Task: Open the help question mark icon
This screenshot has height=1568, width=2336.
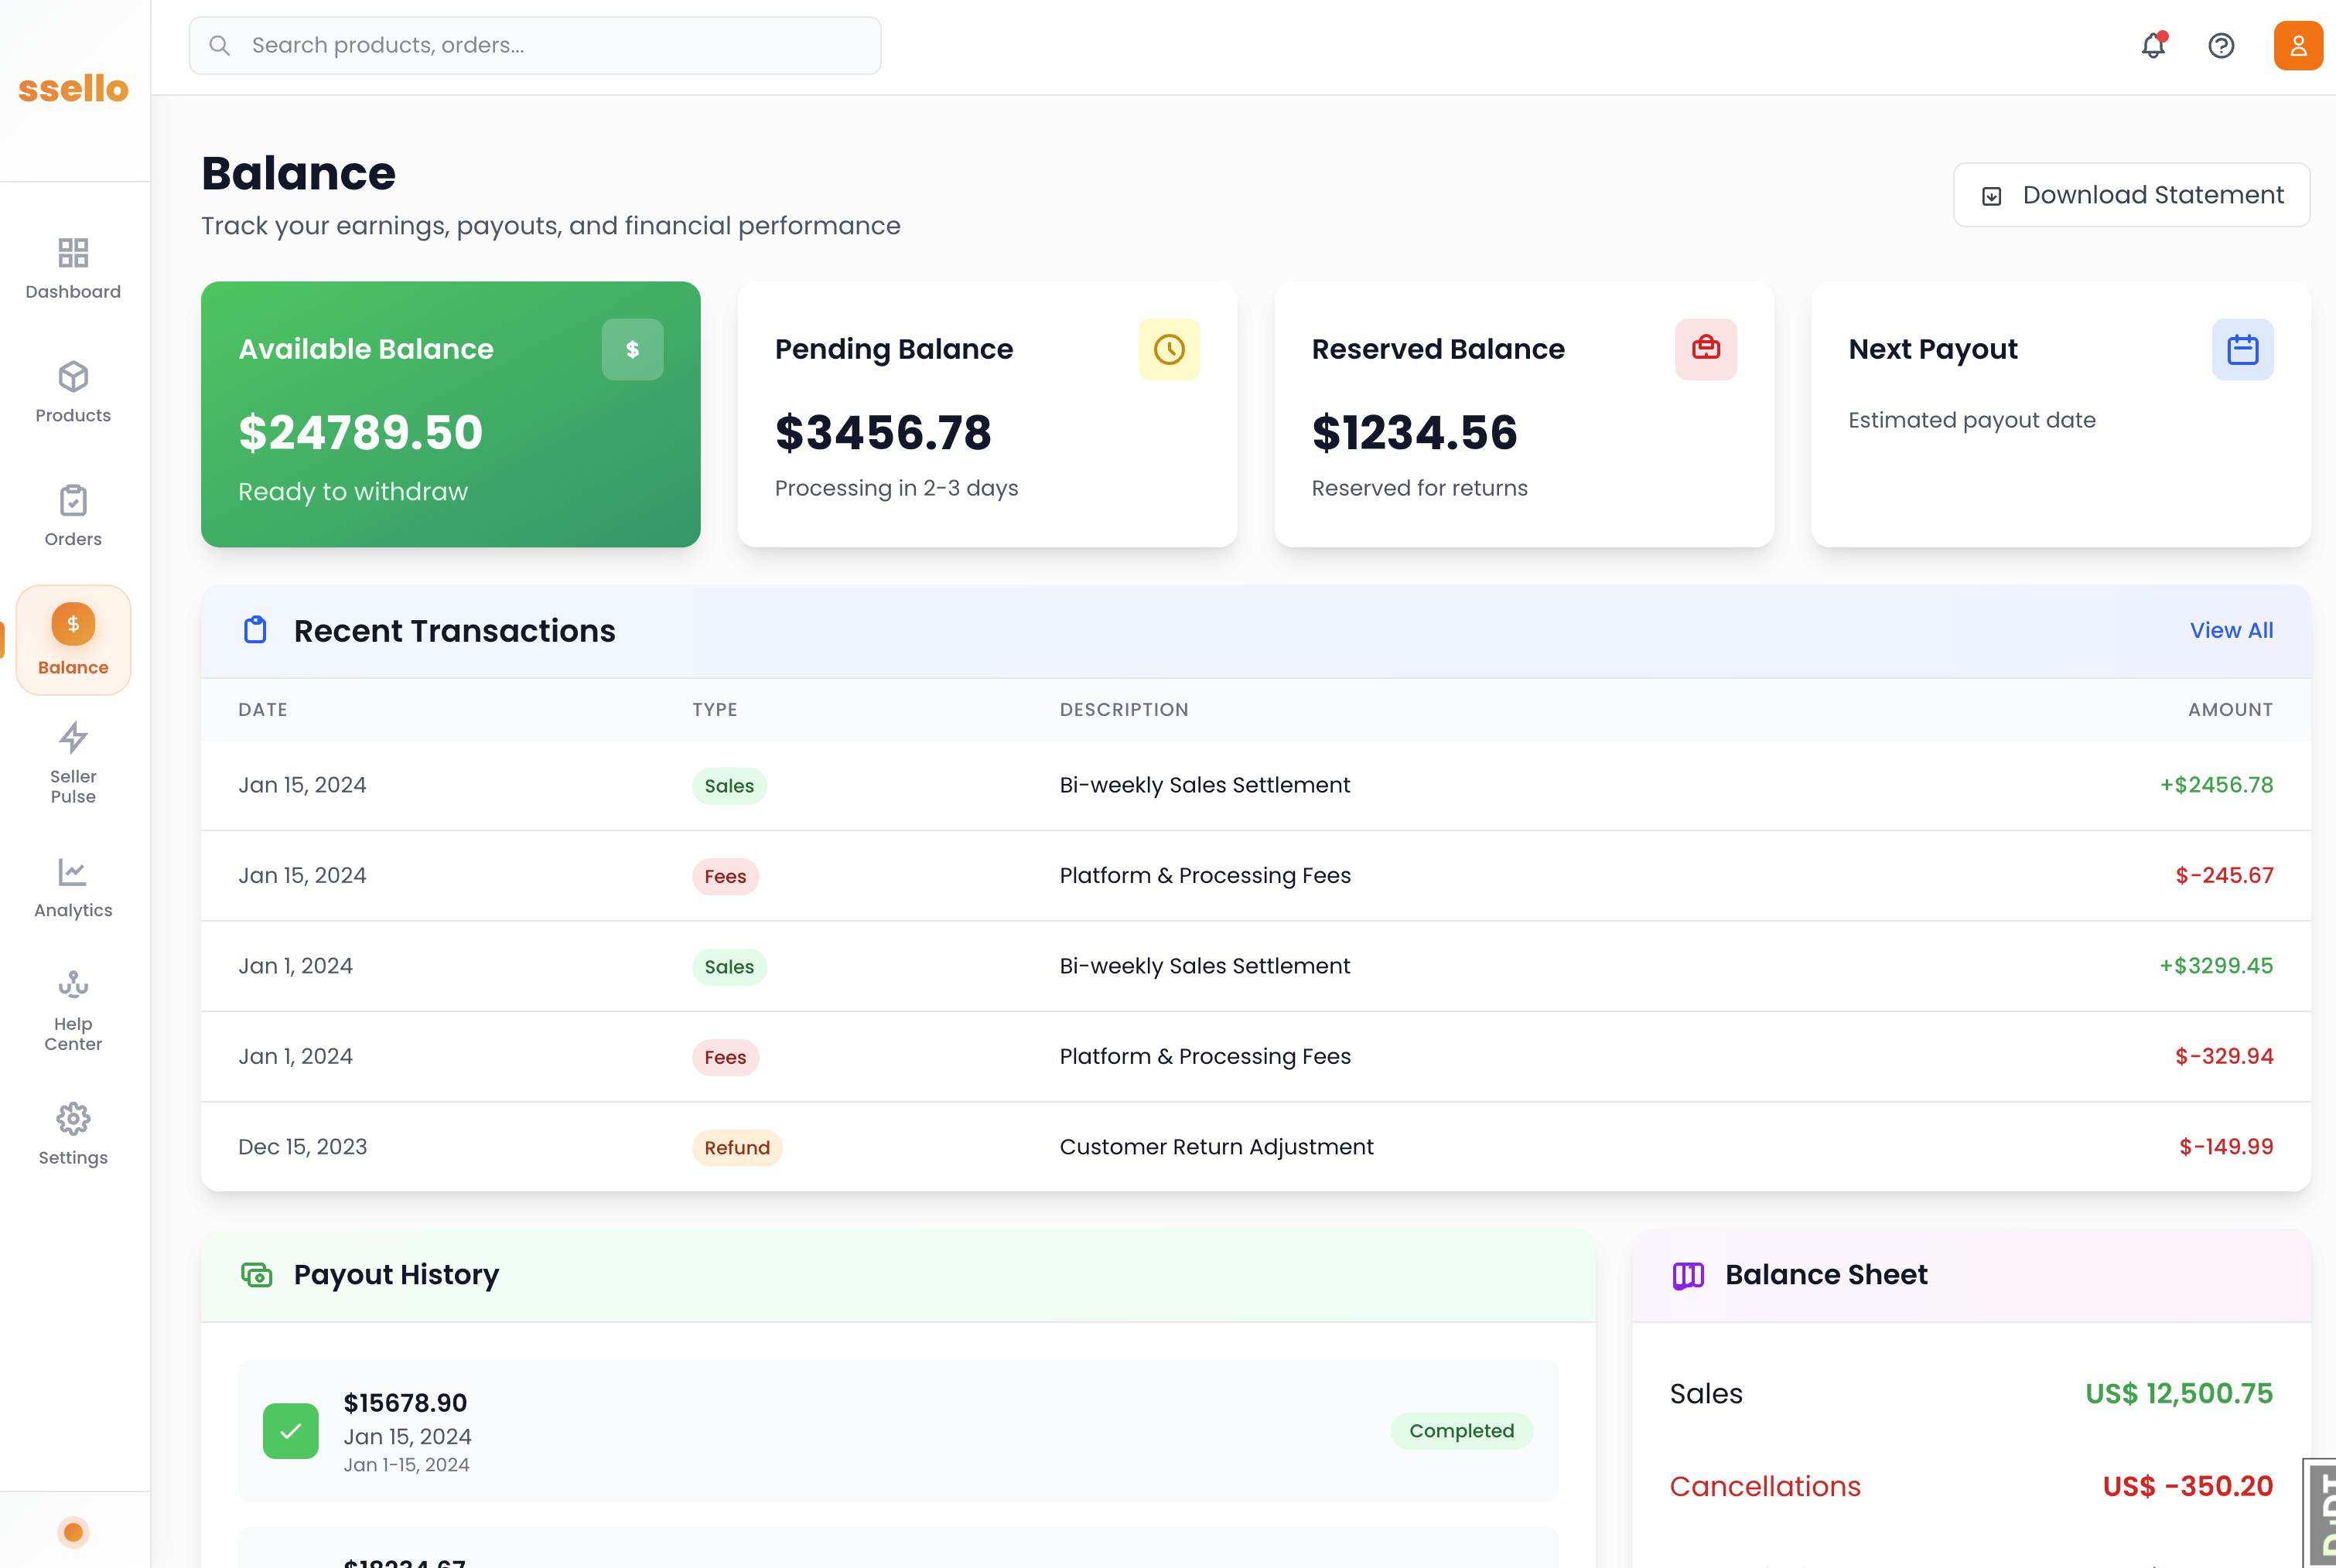Action: [x=2221, y=46]
